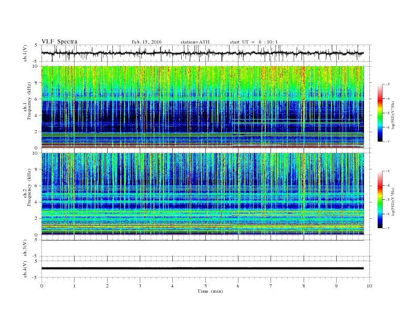Click the "10" tick on the Time axis
Viewport: 416px width, 321px height.
coord(369,286)
